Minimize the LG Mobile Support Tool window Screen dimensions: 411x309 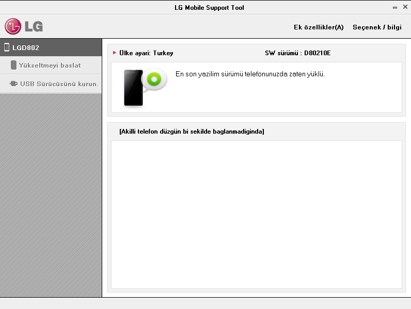395,8
